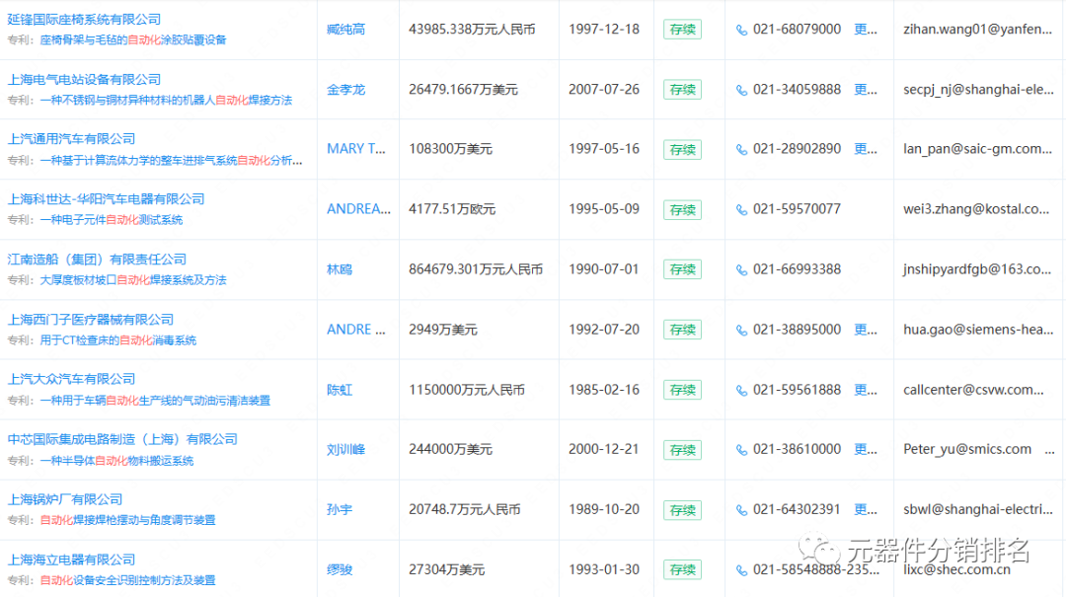Click phone icon beside 021-68079000
The image size is (1066, 597).
tap(741, 30)
